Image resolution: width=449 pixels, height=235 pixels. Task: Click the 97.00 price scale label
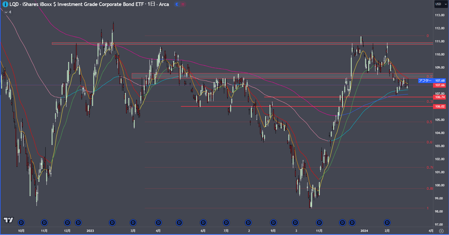[439, 225]
